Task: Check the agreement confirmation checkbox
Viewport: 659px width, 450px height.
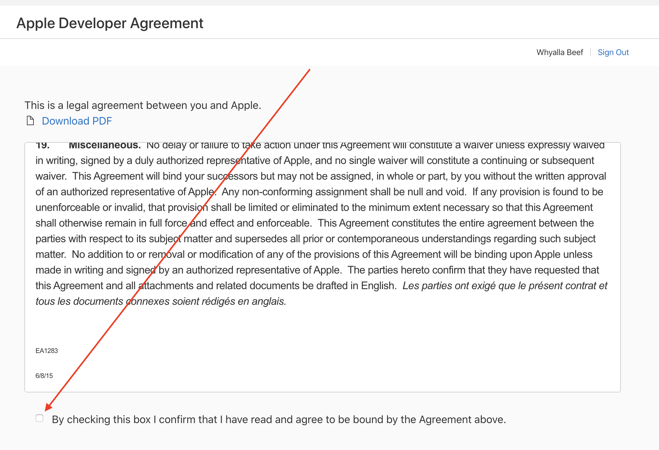Action: pyautogui.click(x=39, y=418)
